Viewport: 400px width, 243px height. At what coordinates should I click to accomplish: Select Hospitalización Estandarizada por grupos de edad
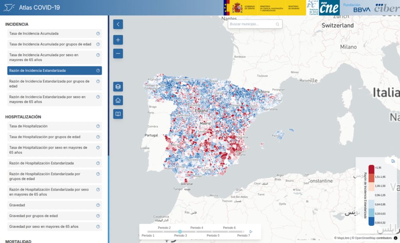tap(54, 176)
